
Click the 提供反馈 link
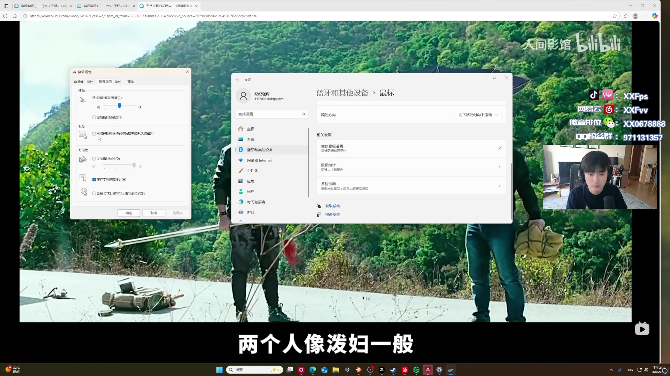pos(332,215)
